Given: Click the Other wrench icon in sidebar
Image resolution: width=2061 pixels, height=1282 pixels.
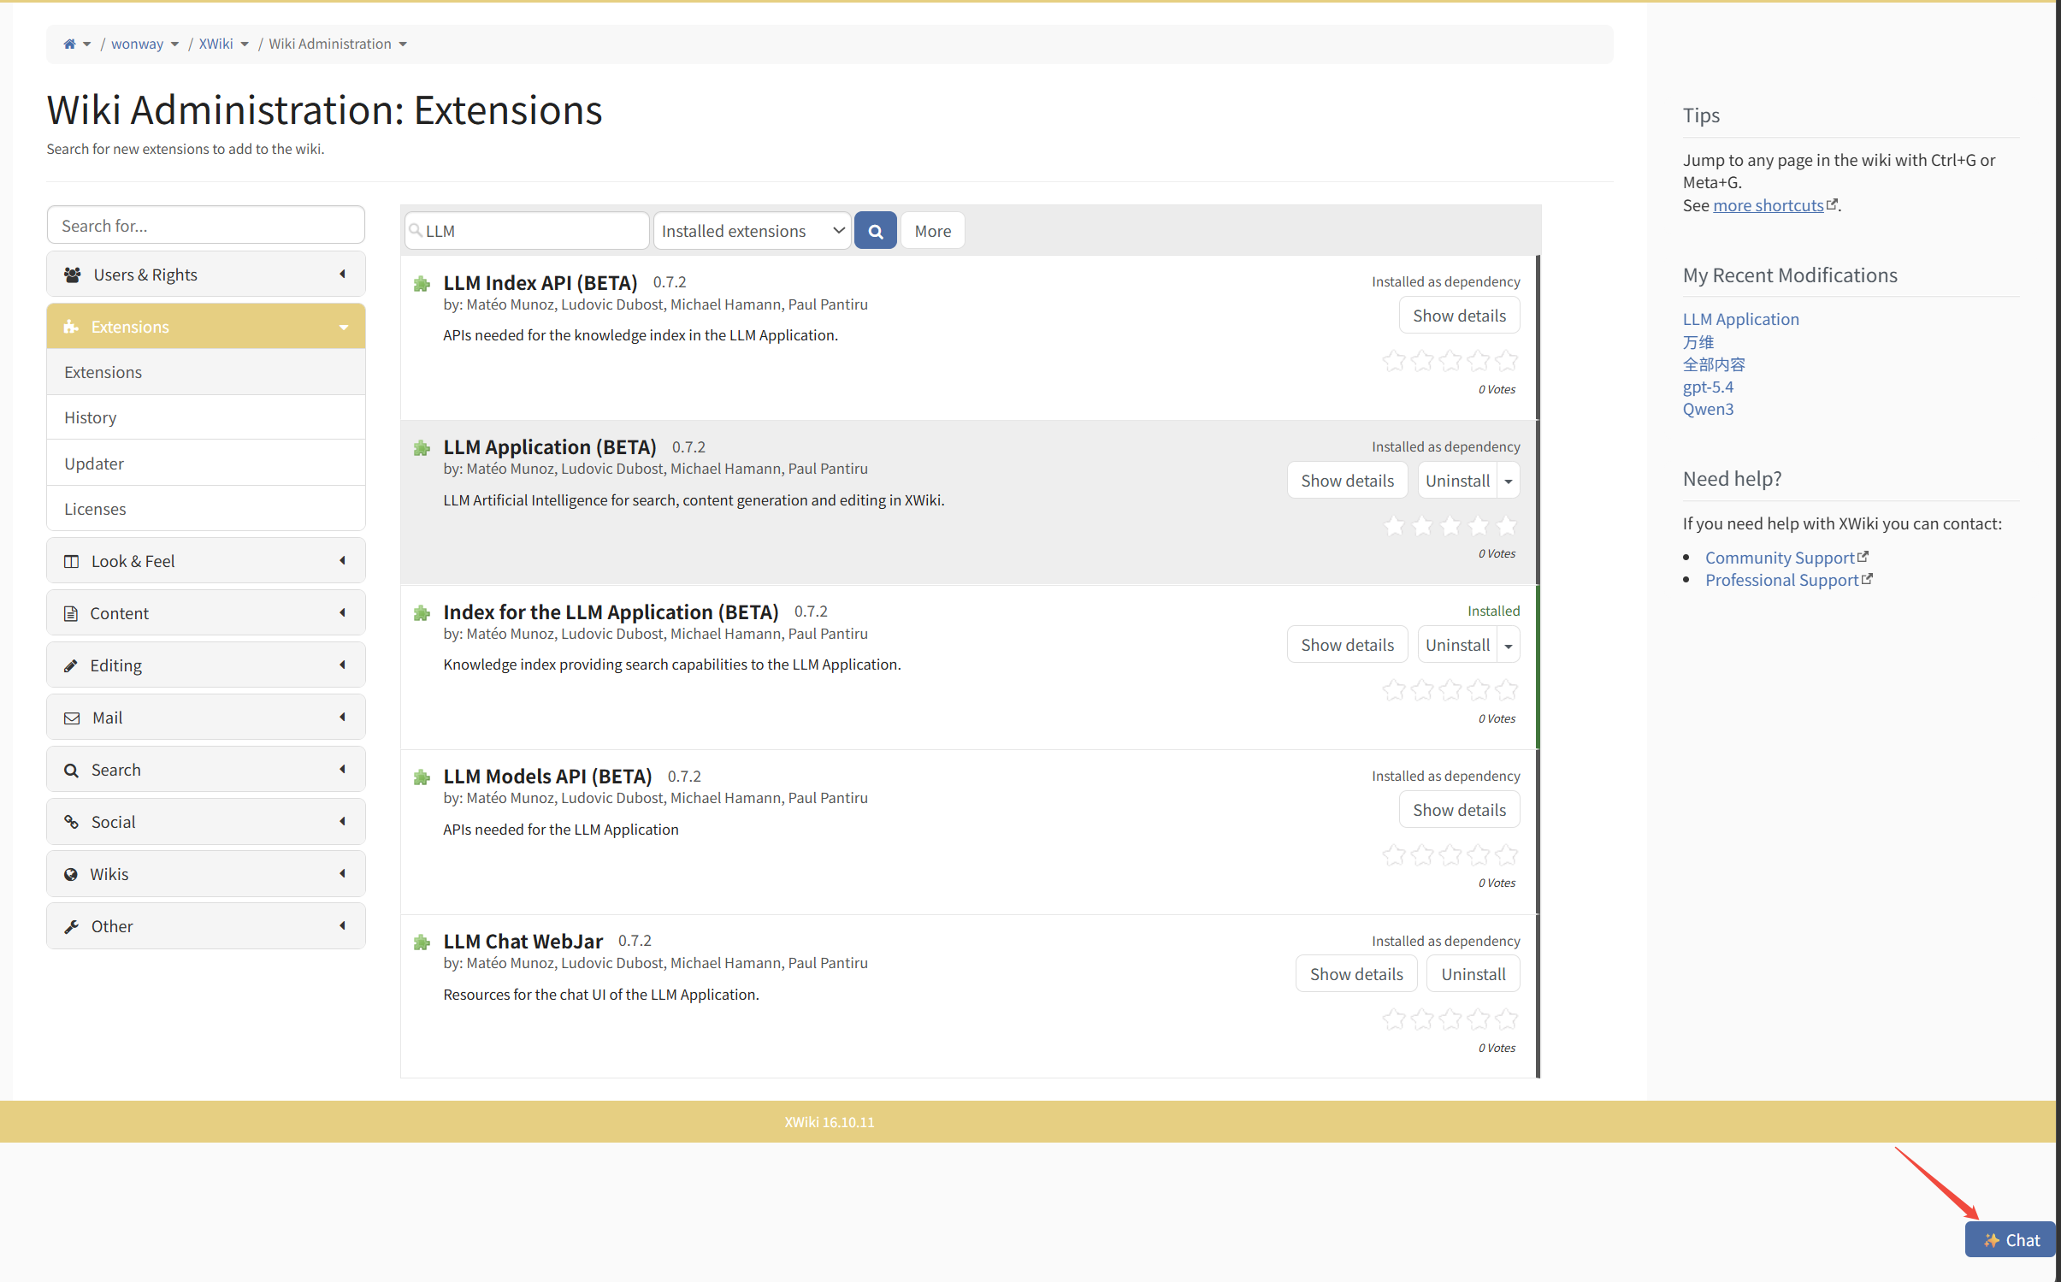Looking at the screenshot, I should pyautogui.click(x=72, y=926).
